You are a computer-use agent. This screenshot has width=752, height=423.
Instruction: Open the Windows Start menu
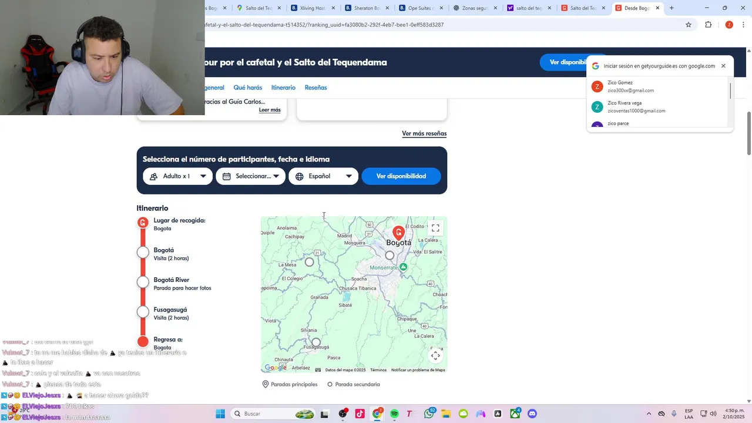click(220, 414)
